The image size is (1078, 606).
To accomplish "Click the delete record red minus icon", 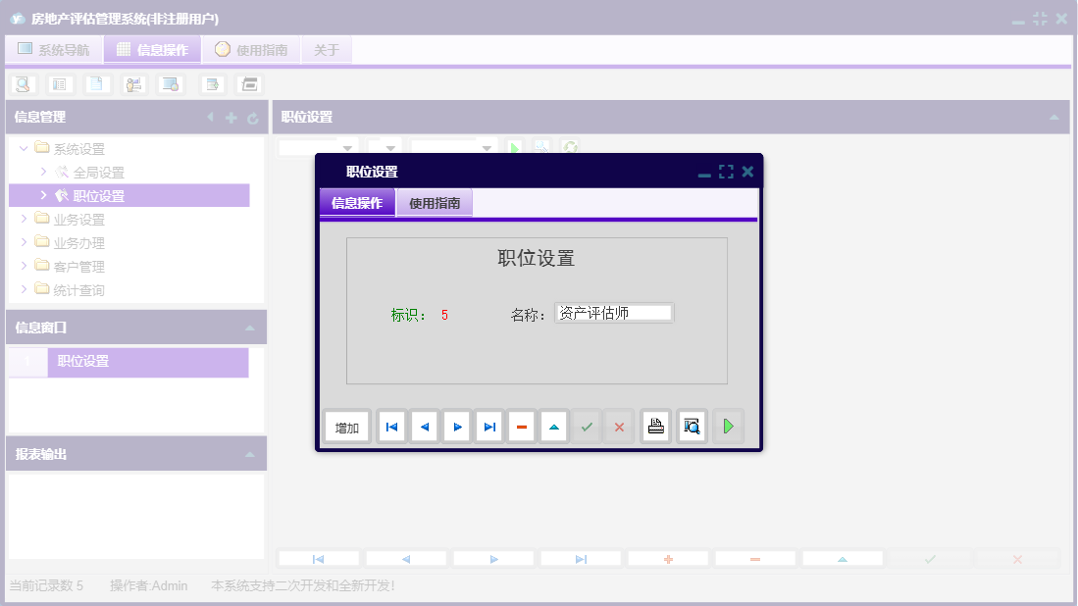I will (521, 426).
